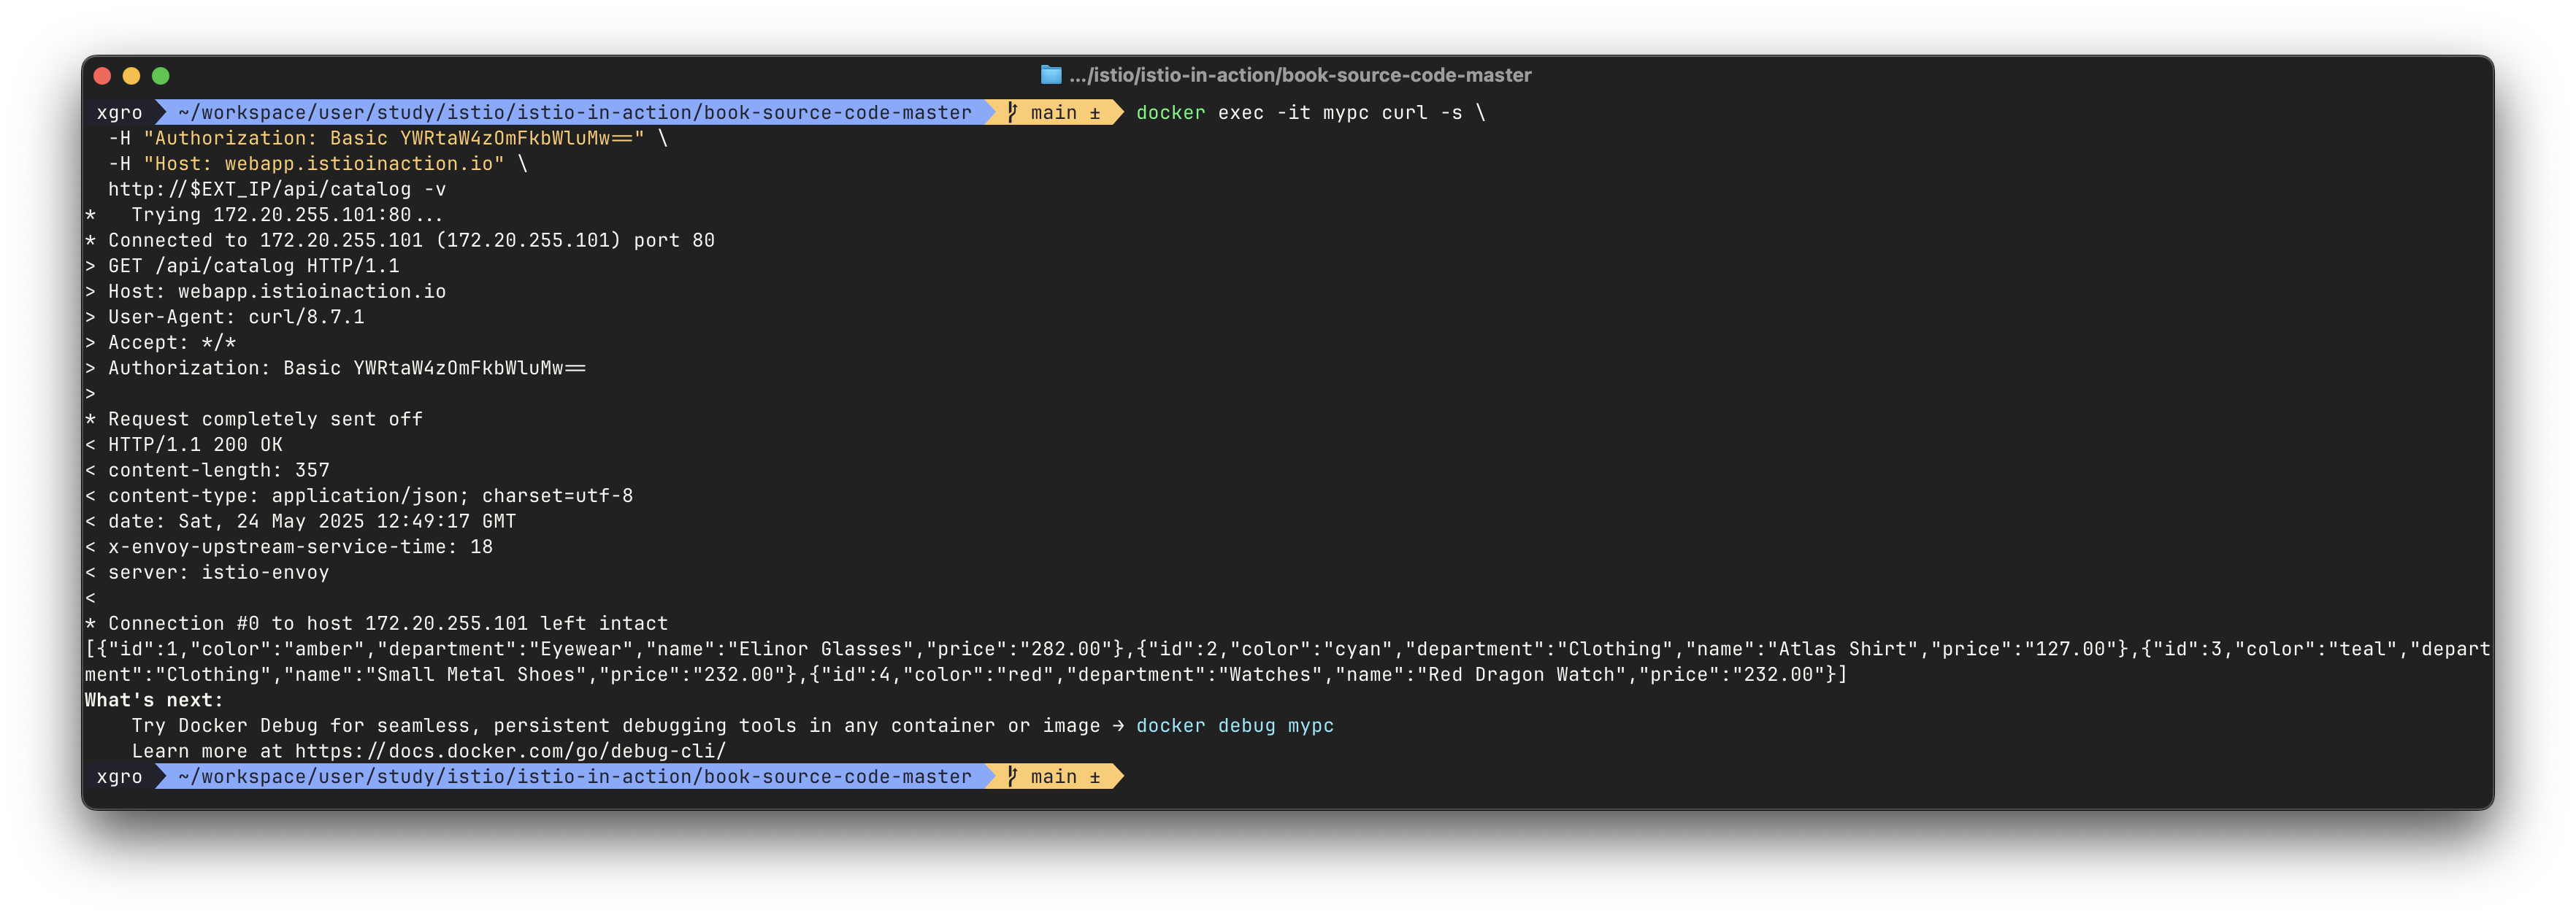Click the '-H "Authorization: Basic' argument line
Viewport: 2576px width, 918px height.
pyautogui.click(x=388, y=138)
